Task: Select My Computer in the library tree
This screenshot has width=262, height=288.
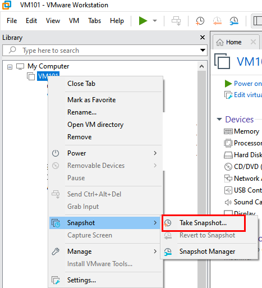Action: tap(48, 66)
